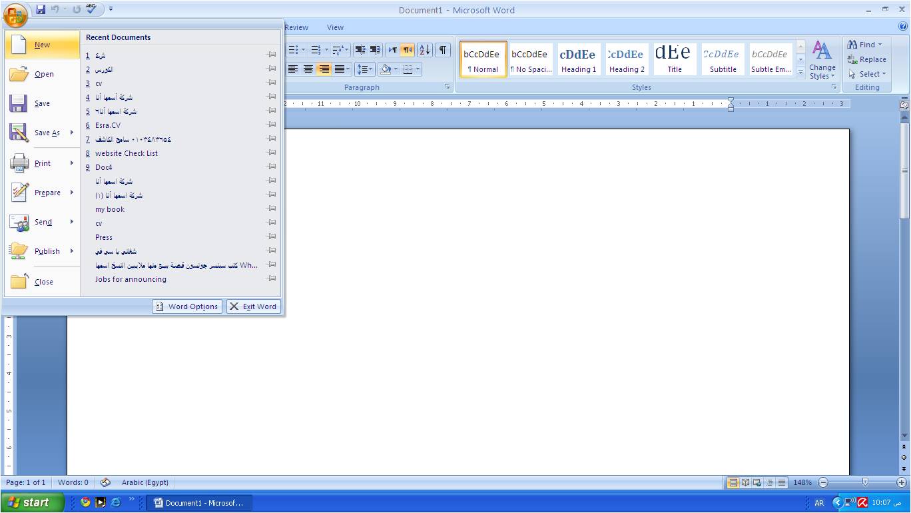
Task: Choose Open in Office menu
Action: [x=43, y=74]
